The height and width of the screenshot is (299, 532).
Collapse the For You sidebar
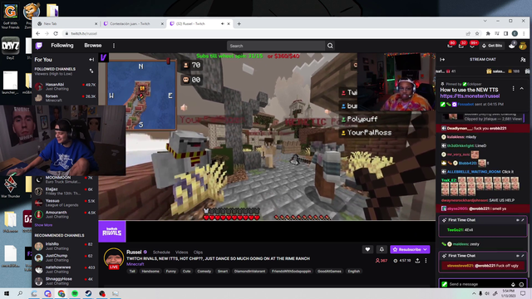coord(91,60)
